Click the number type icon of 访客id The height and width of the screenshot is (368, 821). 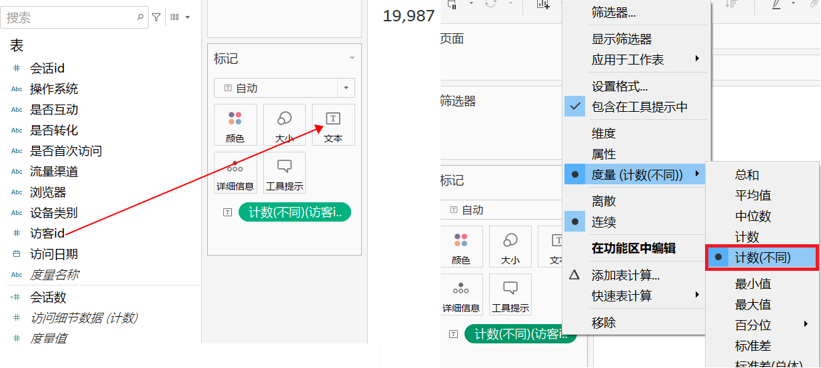(x=17, y=234)
